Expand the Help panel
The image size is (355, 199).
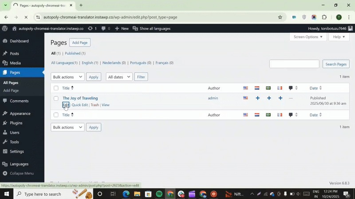pos(339,37)
